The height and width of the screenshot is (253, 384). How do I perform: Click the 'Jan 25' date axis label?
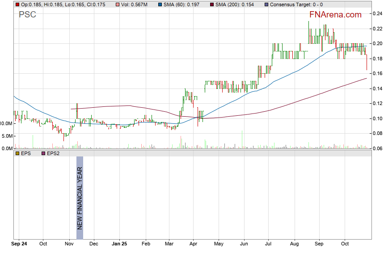pos(119,245)
